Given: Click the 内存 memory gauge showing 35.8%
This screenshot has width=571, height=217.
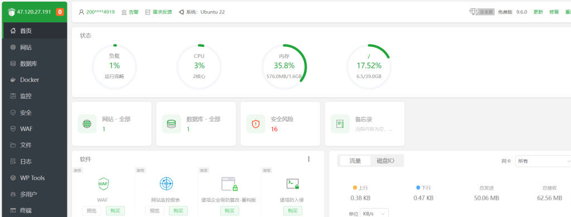Looking at the screenshot, I should (x=284, y=67).
